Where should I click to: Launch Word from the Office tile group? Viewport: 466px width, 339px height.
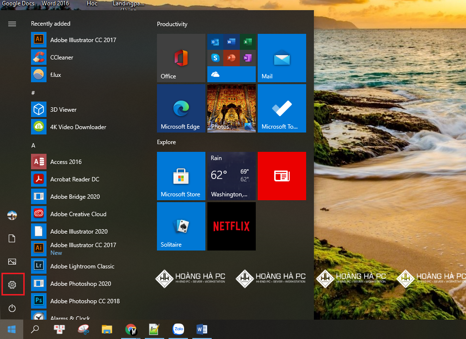(x=232, y=42)
